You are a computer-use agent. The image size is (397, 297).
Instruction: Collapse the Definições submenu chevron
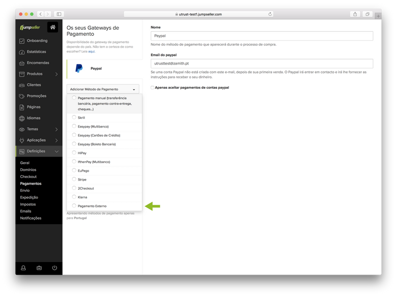tap(57, 152)
